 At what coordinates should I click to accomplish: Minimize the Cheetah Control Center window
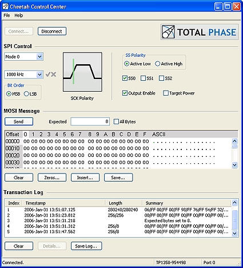pos(218,6)
